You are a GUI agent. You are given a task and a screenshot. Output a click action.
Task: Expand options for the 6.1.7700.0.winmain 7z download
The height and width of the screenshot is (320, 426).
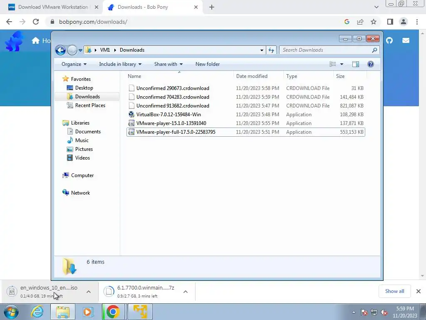tap(186, 292)
